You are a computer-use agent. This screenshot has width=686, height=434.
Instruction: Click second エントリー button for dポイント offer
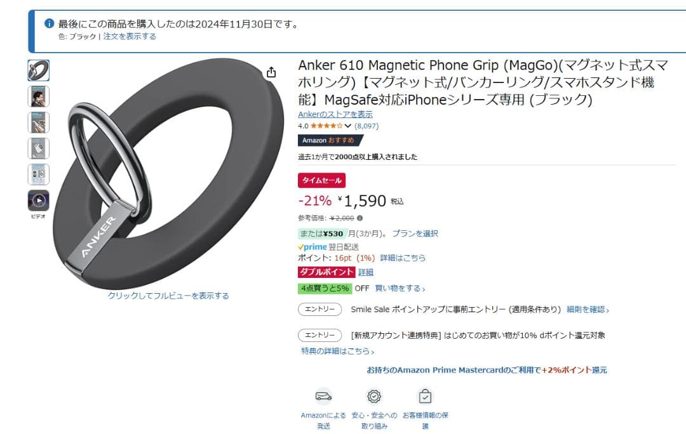click(319, 335)
